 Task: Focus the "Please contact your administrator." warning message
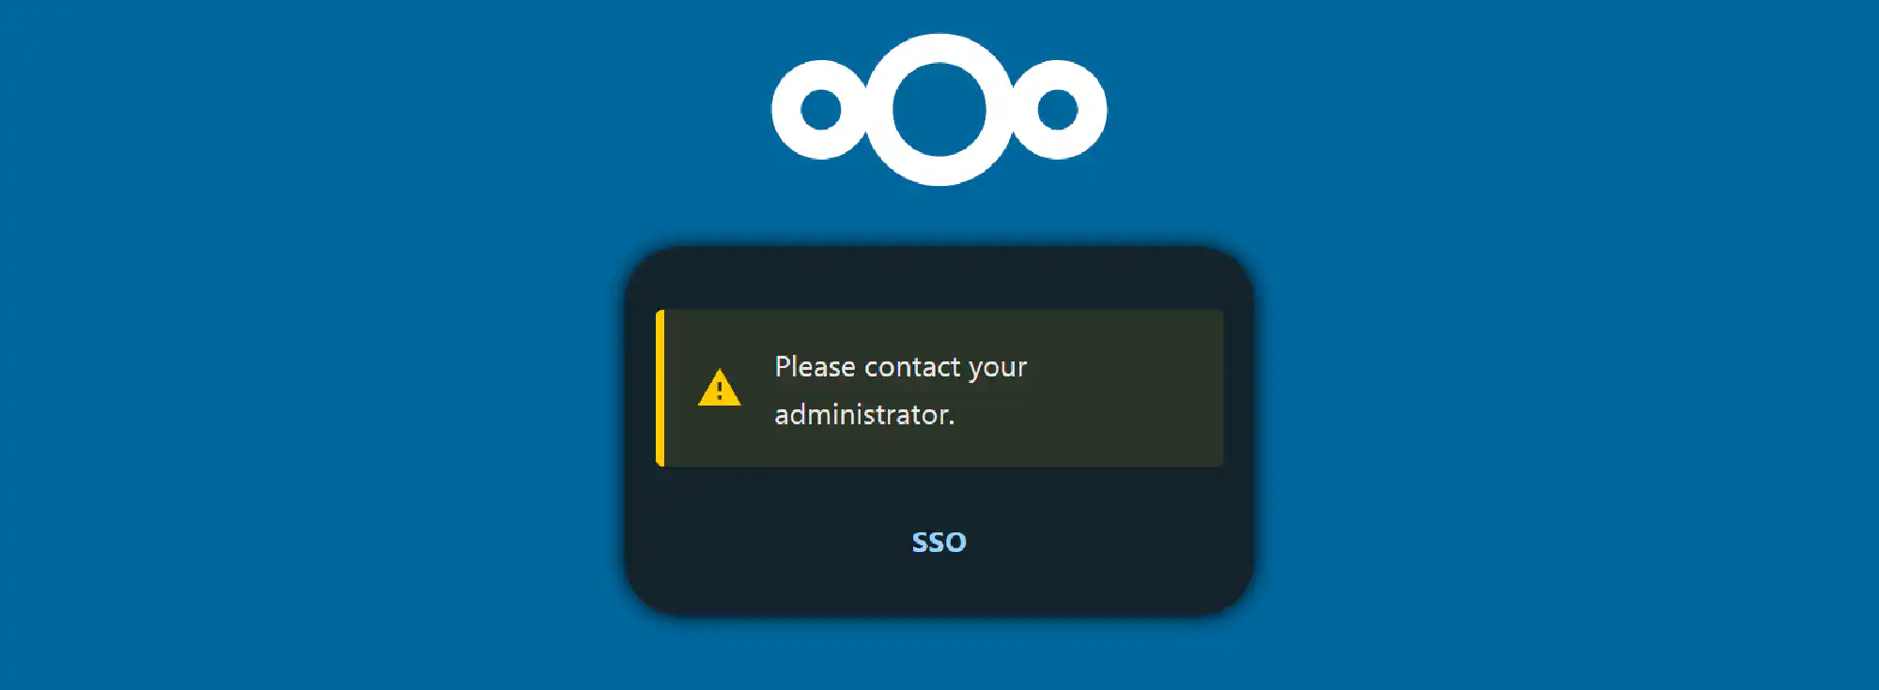tap(939, 388)
